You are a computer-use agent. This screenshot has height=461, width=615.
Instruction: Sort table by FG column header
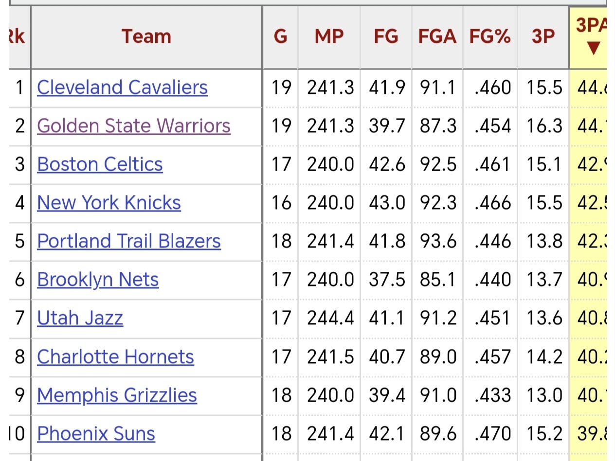click(x=386, y=36)
